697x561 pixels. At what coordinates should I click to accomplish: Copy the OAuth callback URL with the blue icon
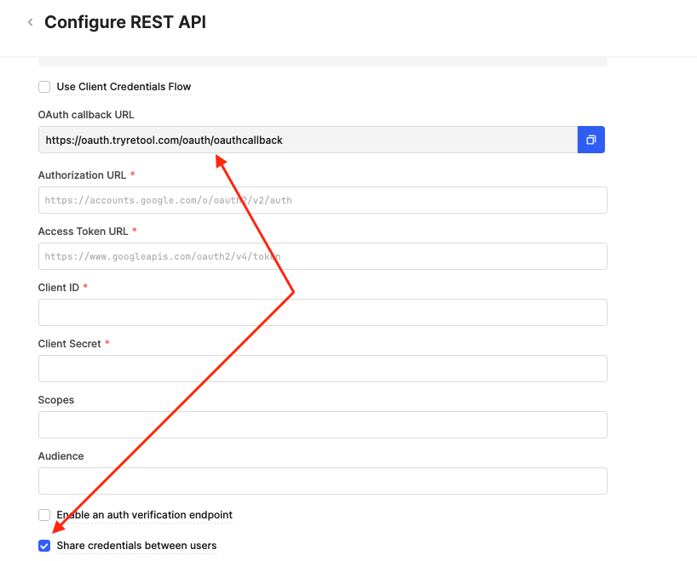point(590,140)
